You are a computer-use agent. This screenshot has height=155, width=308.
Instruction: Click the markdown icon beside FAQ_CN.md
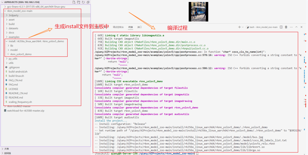pyautogui.click(x=7, y=80)
